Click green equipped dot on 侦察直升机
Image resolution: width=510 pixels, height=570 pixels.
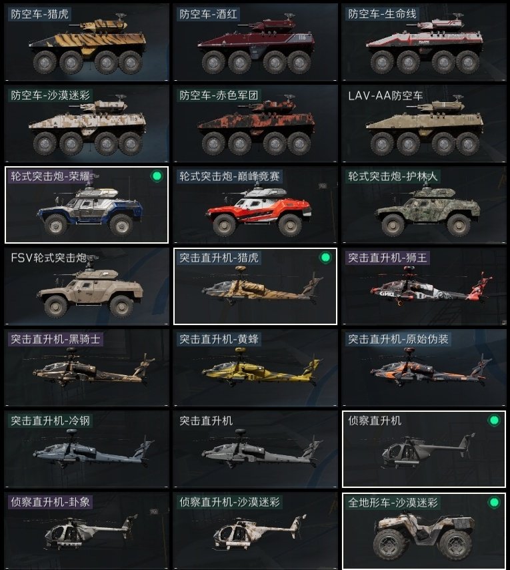(493, 420)
